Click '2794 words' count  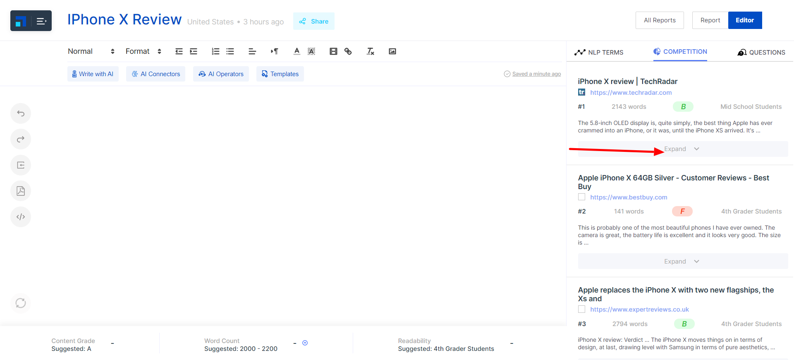point(630,324)
